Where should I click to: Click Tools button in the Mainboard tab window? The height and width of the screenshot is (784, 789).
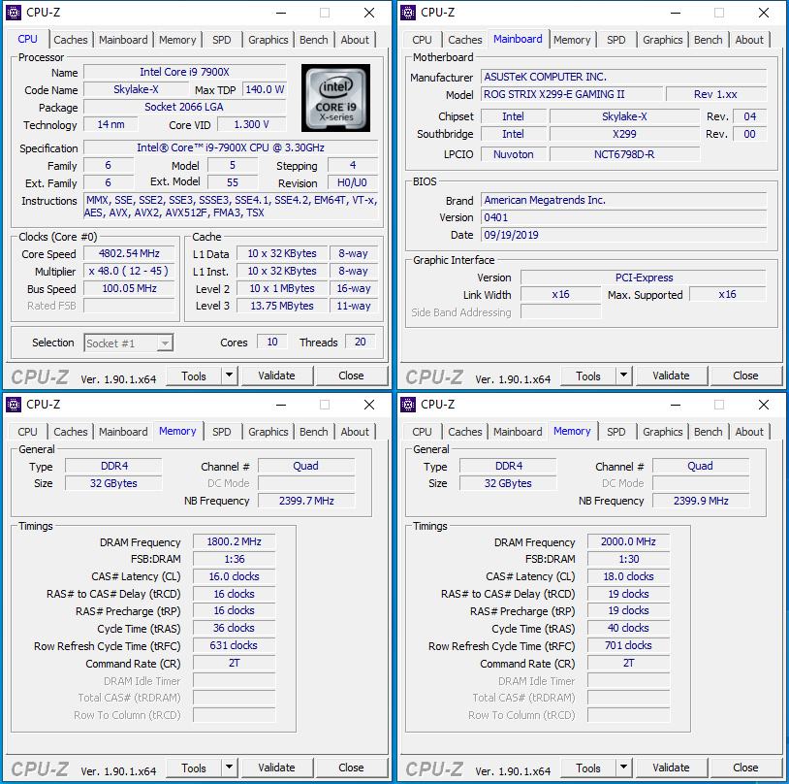[588, 376]
